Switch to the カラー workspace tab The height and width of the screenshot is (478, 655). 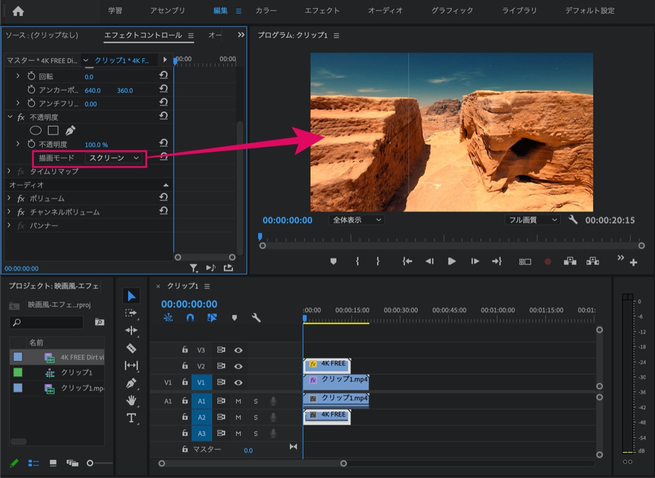point(266,10)
